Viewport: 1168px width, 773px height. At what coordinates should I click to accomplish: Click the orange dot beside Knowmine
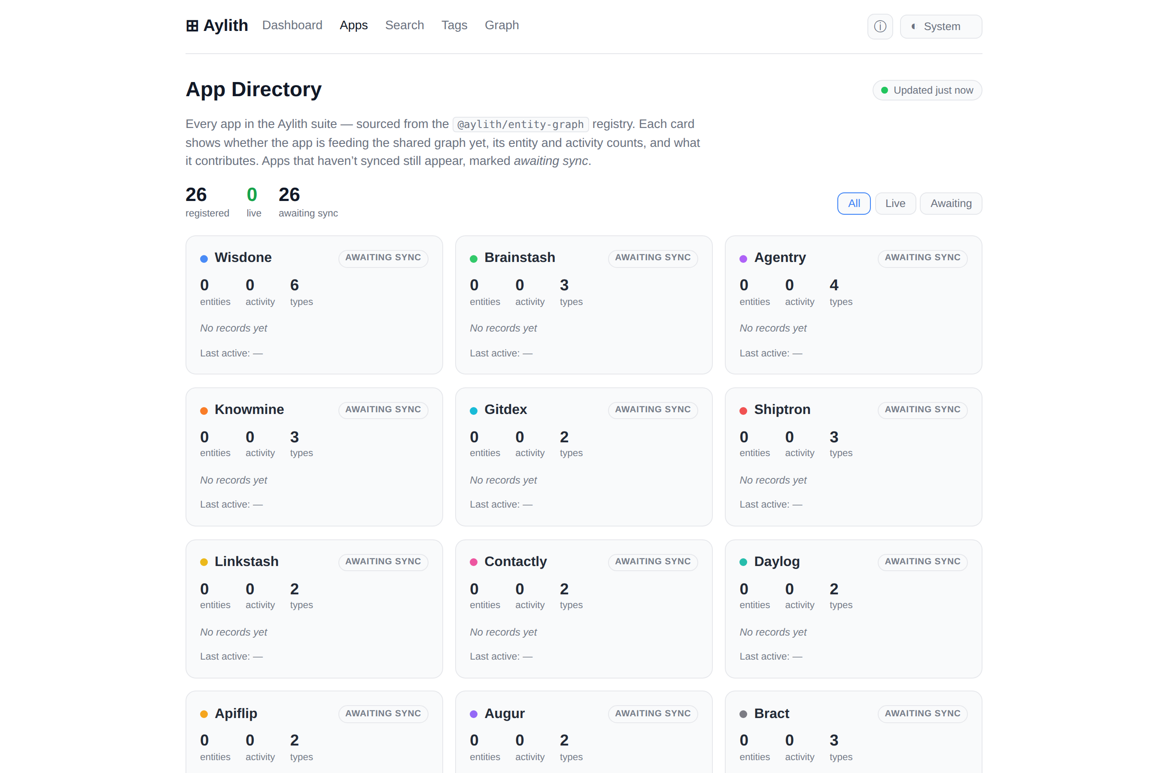pyautogui.click(x=204, y=411)
